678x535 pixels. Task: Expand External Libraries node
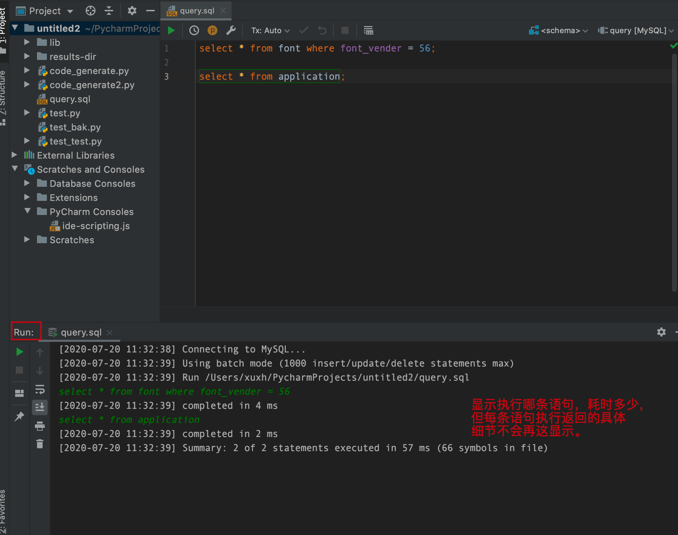click(x=14, y=155)
